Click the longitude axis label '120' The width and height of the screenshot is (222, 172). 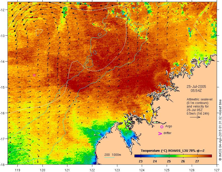coord(42,170)
